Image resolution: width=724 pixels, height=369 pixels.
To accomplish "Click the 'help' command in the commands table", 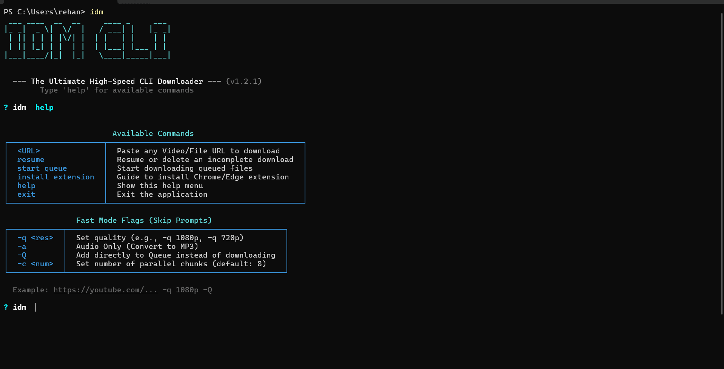I will (x=26, y=185).
